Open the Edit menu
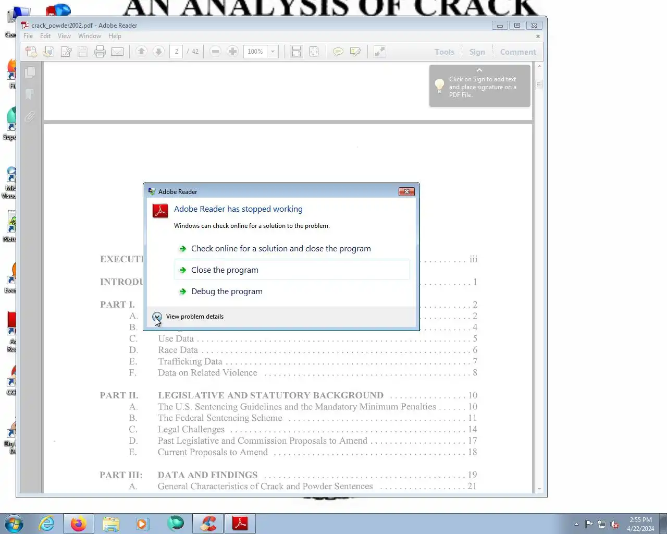 [x=45, y=36]
